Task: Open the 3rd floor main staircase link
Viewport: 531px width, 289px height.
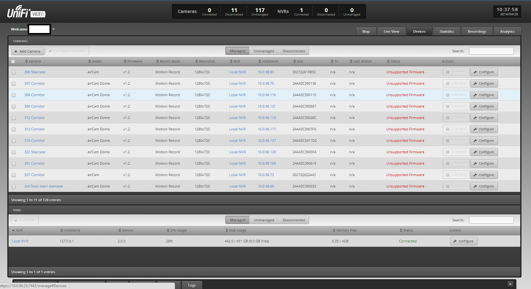Action: tap(43, 186)
